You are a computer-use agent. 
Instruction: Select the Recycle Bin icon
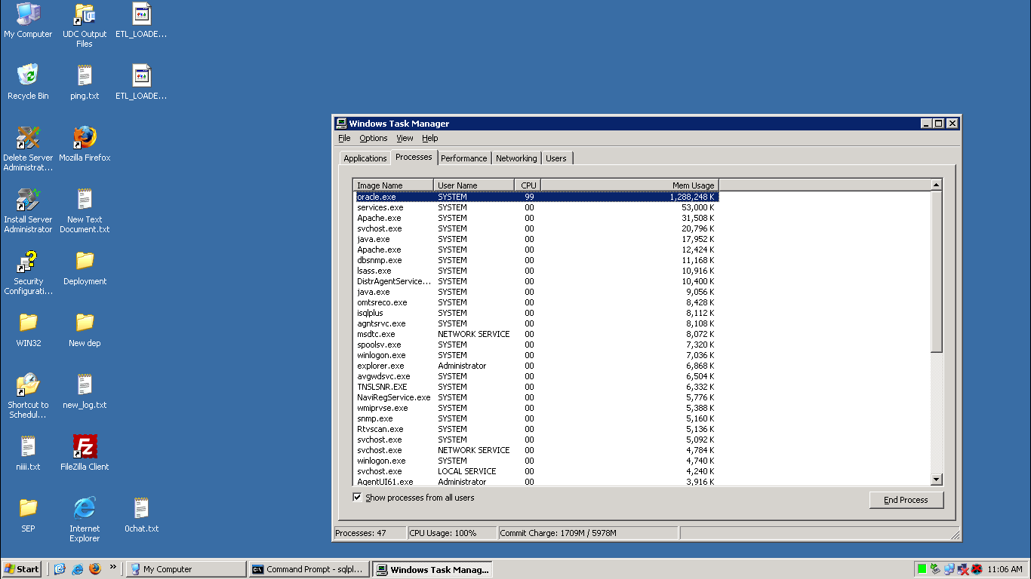click(28, 76)
